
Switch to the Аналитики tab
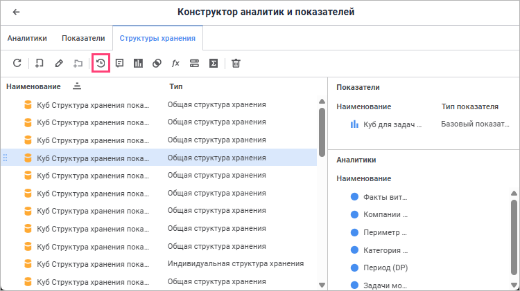click(27, 39)
